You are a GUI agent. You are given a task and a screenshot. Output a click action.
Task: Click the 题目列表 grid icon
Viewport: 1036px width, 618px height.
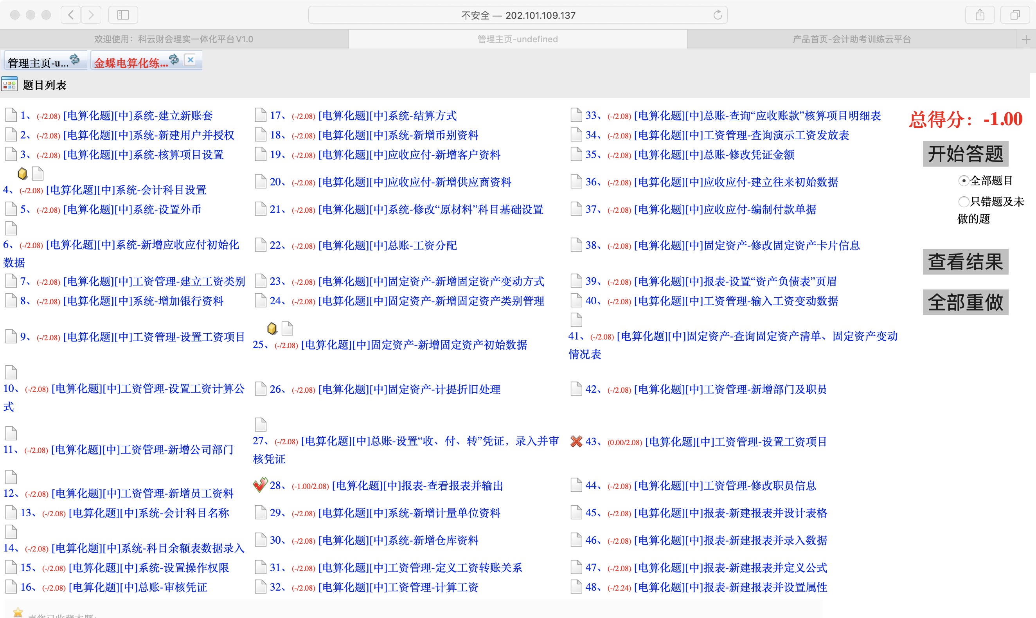click(9, 84)
